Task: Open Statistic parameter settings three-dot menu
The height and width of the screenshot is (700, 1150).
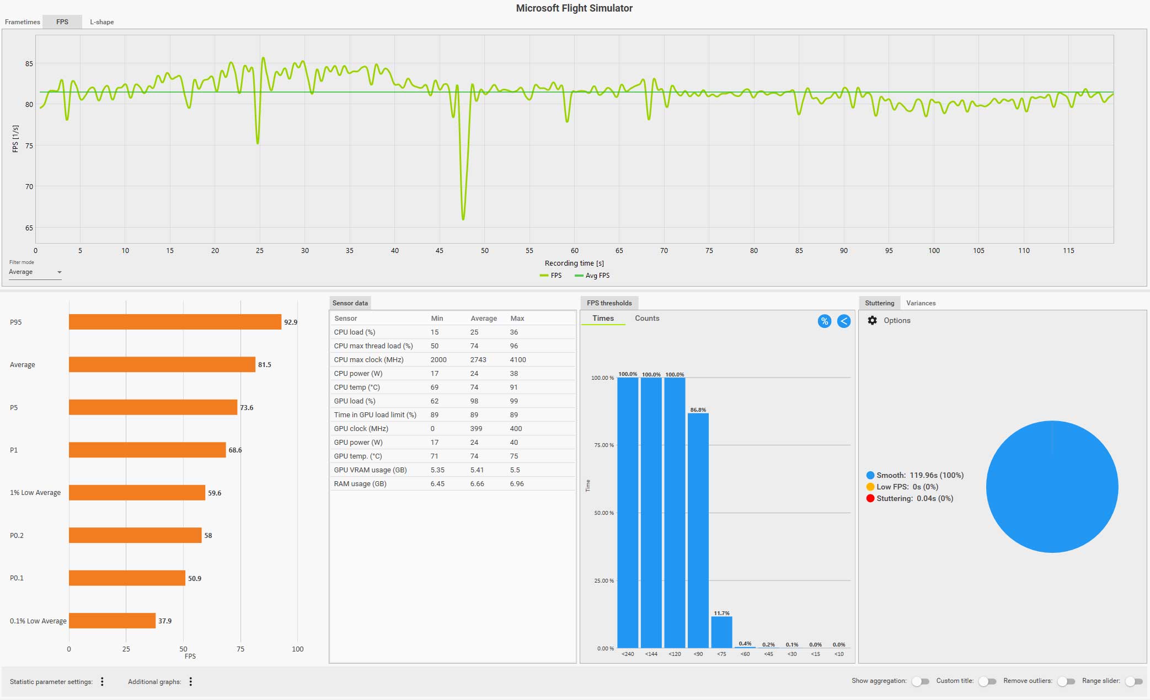Action: pyautogui.click(x=102, y=682)
